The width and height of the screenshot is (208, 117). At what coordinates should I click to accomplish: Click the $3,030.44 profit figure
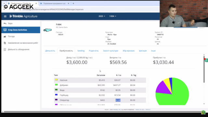point(163,62)
